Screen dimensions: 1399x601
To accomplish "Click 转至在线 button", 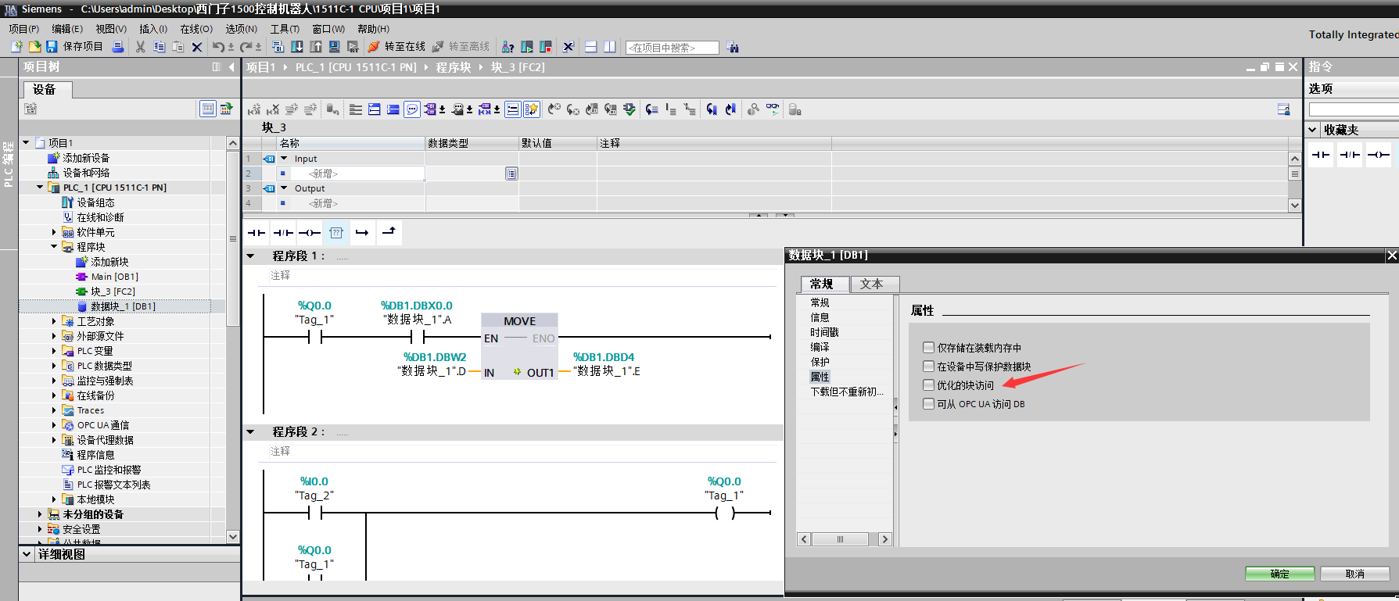I will (x=396, y=47).
